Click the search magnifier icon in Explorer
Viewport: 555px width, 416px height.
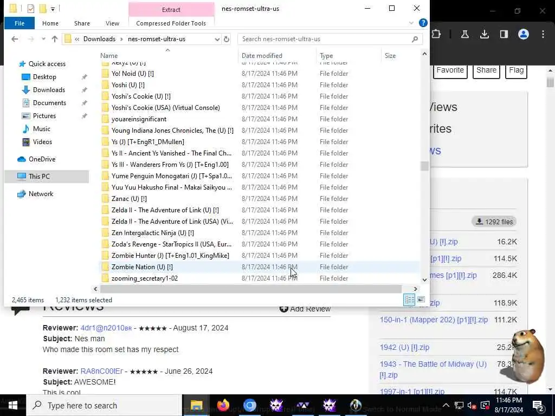tap(415, 39)
